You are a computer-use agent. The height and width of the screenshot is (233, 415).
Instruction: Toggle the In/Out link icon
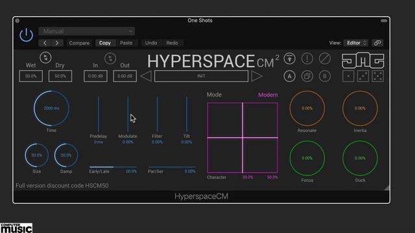[110, 58]
